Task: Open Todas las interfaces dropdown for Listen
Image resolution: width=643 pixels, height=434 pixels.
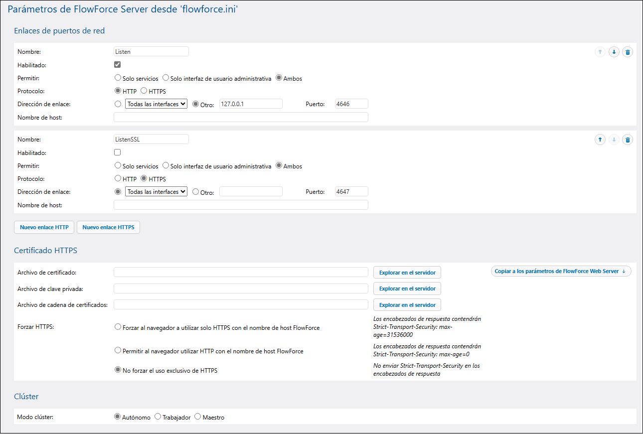Action: [156, 104]
